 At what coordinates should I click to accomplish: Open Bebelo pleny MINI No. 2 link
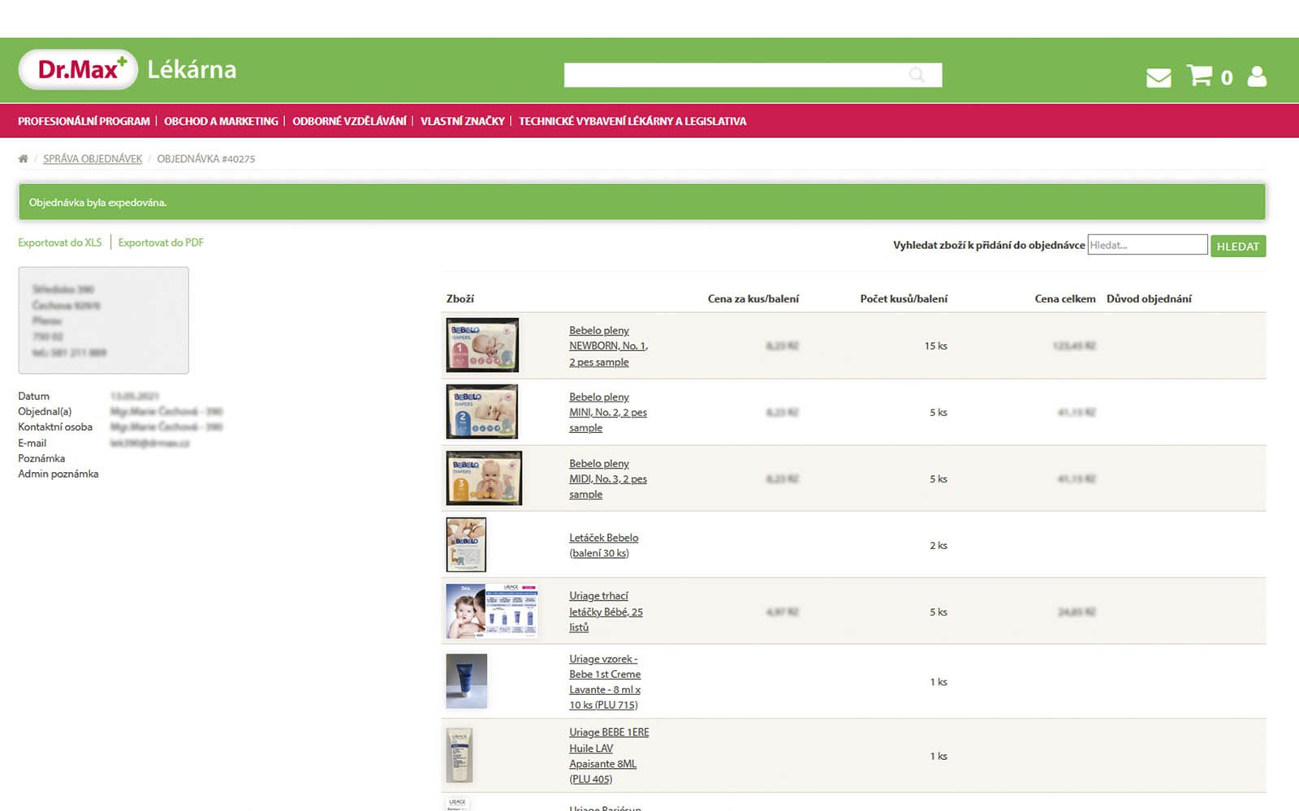607,413
